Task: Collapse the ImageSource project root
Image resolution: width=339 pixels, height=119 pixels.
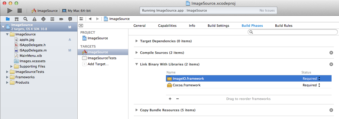Action: (3, 27)
